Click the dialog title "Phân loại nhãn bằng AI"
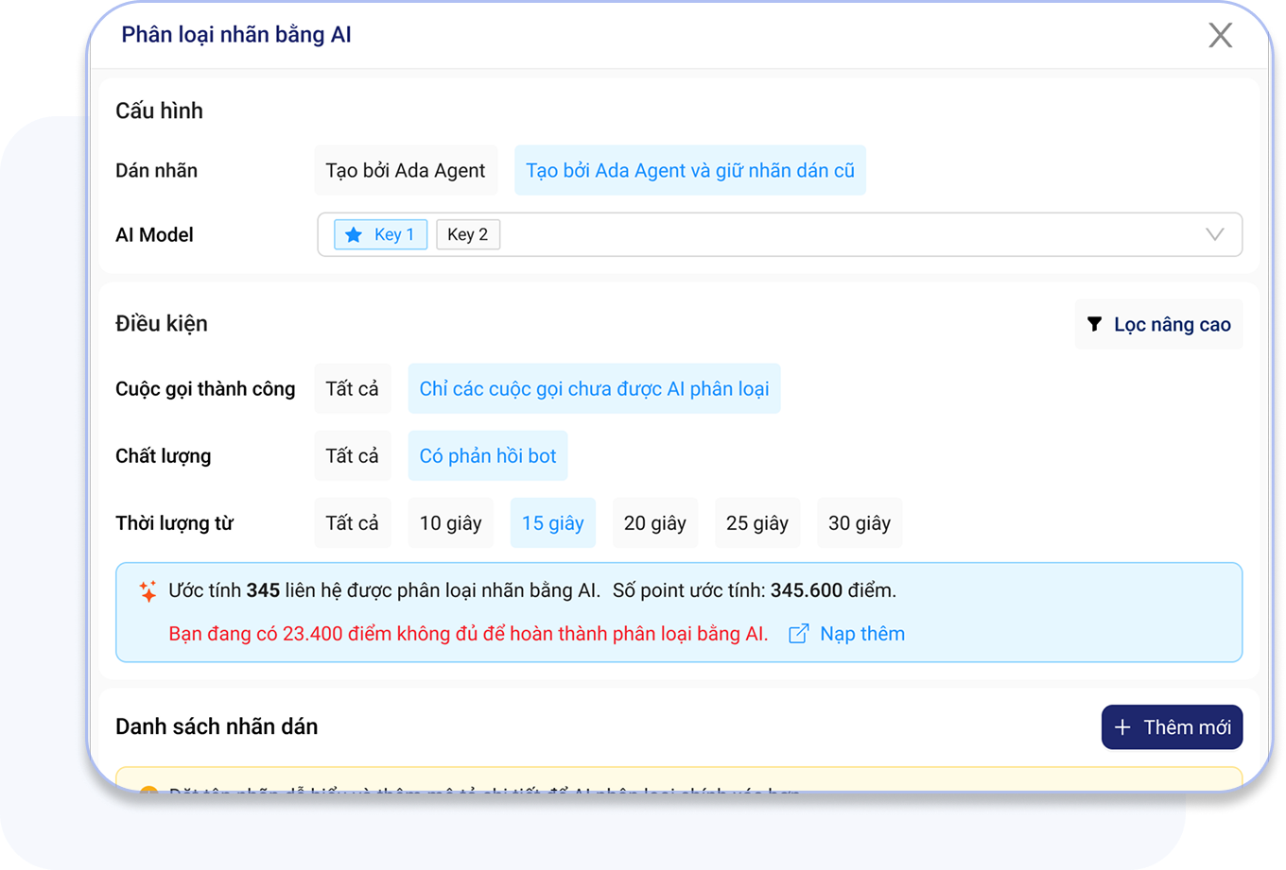Screen dimensions: 1286x870 pyautogui.click(x=236, y=35)
